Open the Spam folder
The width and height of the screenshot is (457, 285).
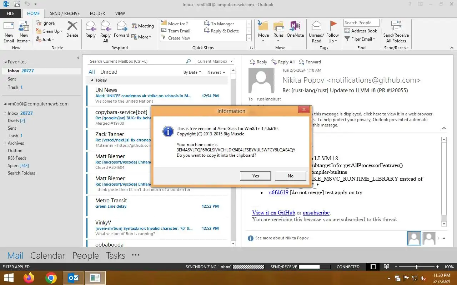18,166
